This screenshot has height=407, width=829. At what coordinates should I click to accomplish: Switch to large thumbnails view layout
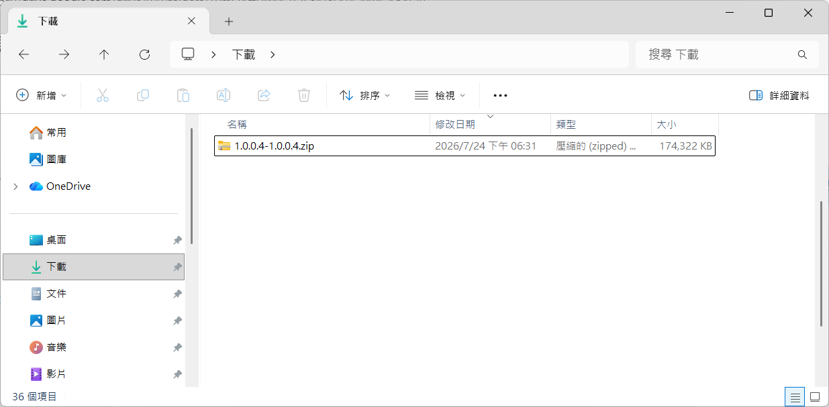815,397
